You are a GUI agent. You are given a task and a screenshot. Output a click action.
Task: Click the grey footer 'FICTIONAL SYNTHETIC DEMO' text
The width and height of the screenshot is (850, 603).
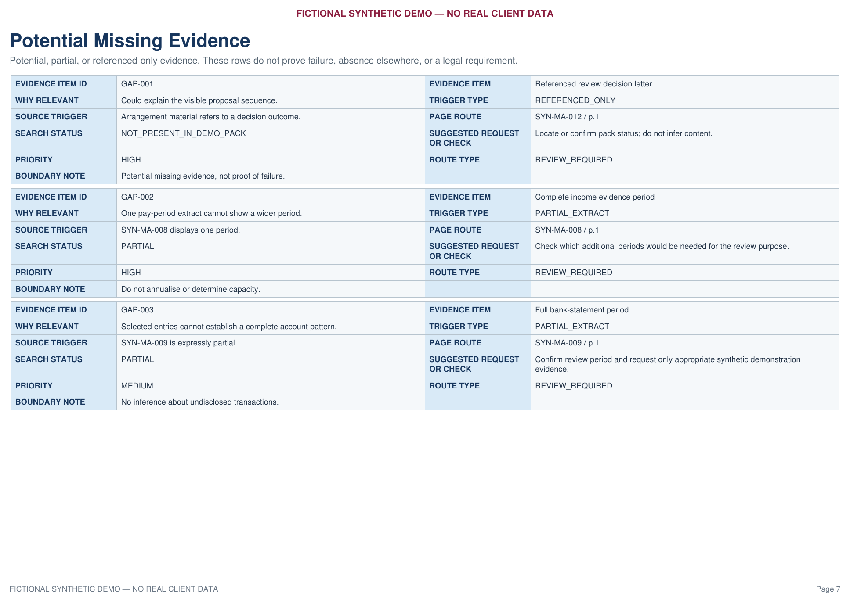[x=114, y=589]
